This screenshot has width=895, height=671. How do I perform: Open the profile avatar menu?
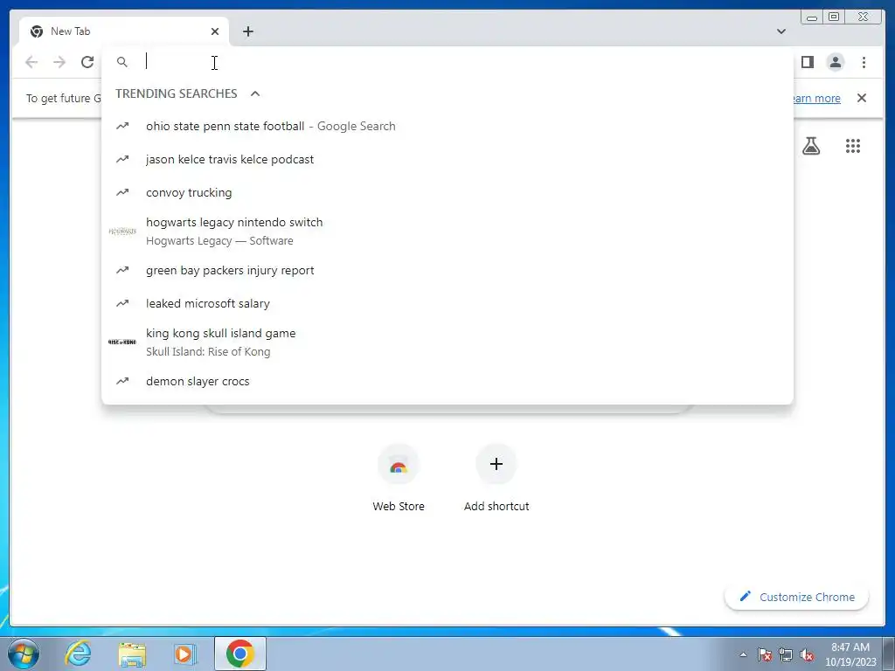coord(836,62)
